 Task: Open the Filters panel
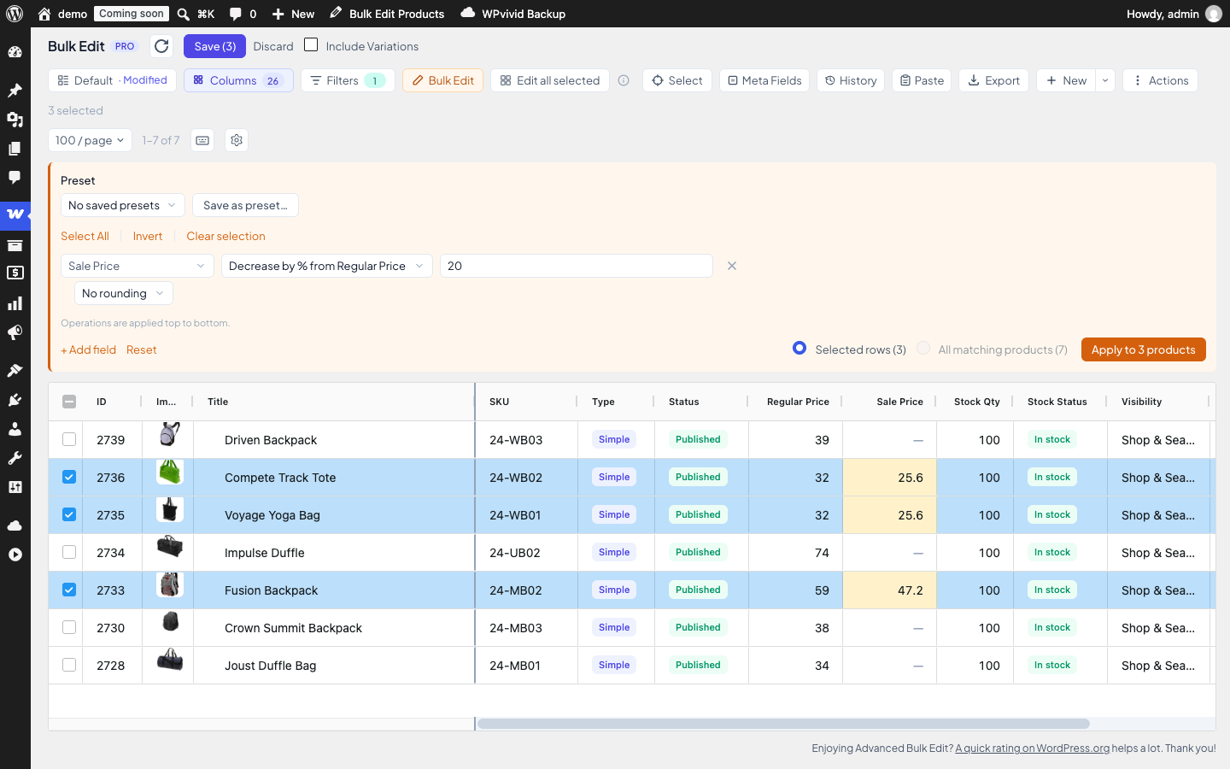[x=348, y=80]
